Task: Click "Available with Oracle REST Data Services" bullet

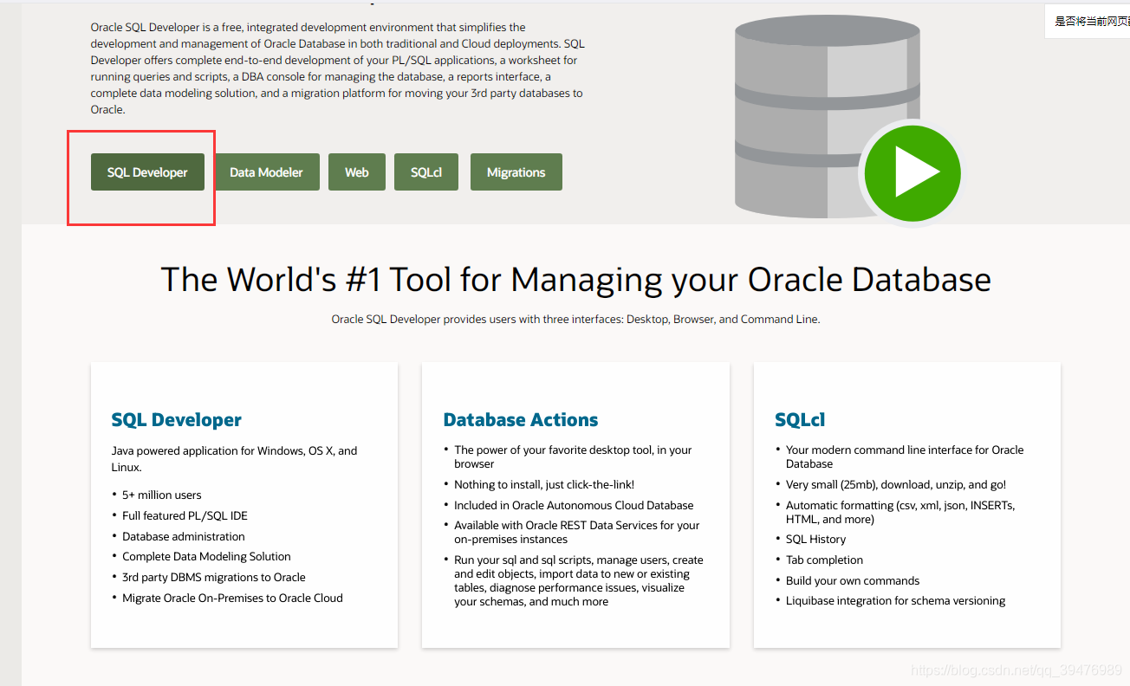Action: [x=577, y=532]
